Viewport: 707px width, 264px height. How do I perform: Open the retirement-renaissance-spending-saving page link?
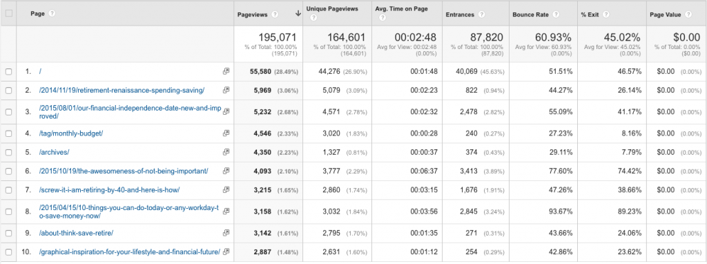[122, 91]
